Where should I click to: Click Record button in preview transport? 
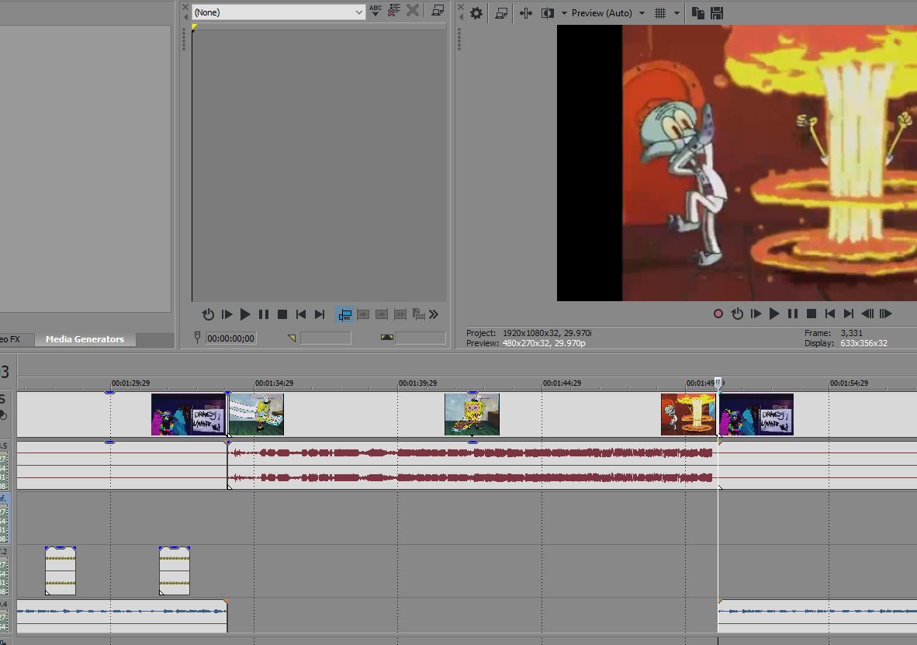point(718,314)
